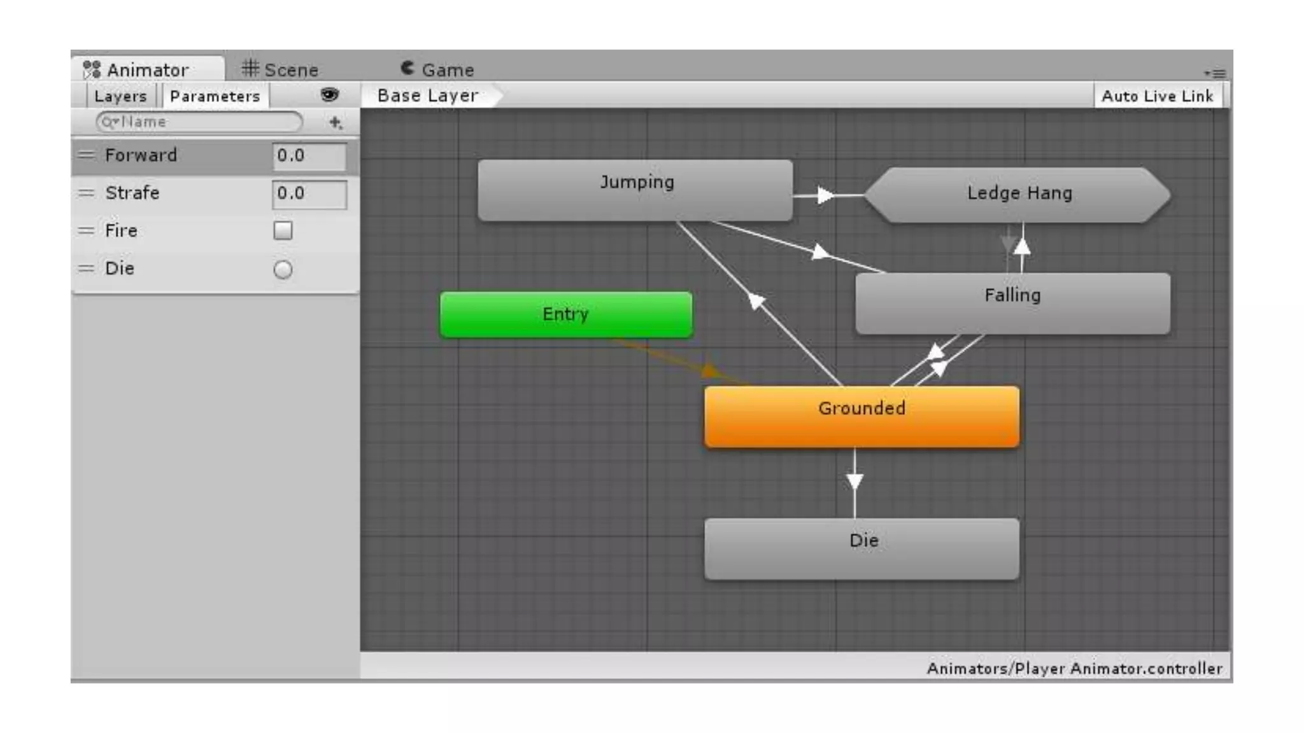Toggle the eye visibility icon in the Parameters panel
The image size is (1304, 733).
point(329,95)
